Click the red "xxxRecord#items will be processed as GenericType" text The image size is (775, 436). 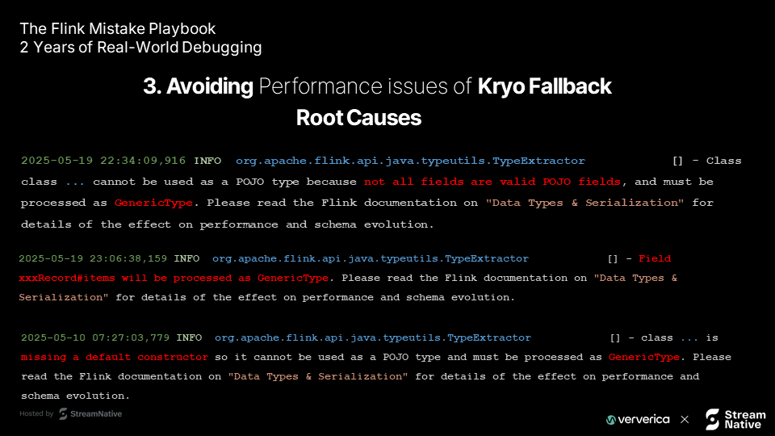coord(174,278)
